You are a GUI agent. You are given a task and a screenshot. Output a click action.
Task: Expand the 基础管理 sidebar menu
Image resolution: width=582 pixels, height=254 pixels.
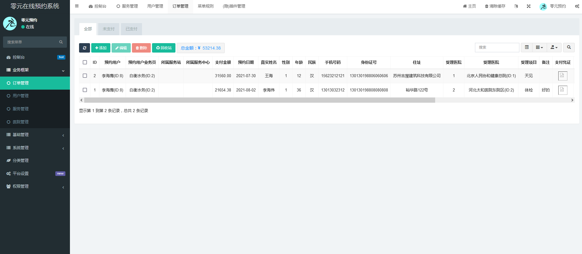[35, 135]
